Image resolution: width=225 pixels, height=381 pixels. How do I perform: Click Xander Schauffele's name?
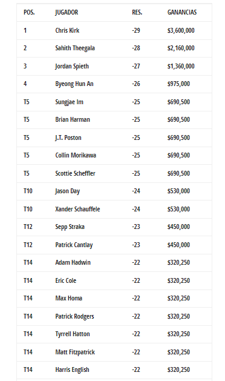click(x=77, y=209)
